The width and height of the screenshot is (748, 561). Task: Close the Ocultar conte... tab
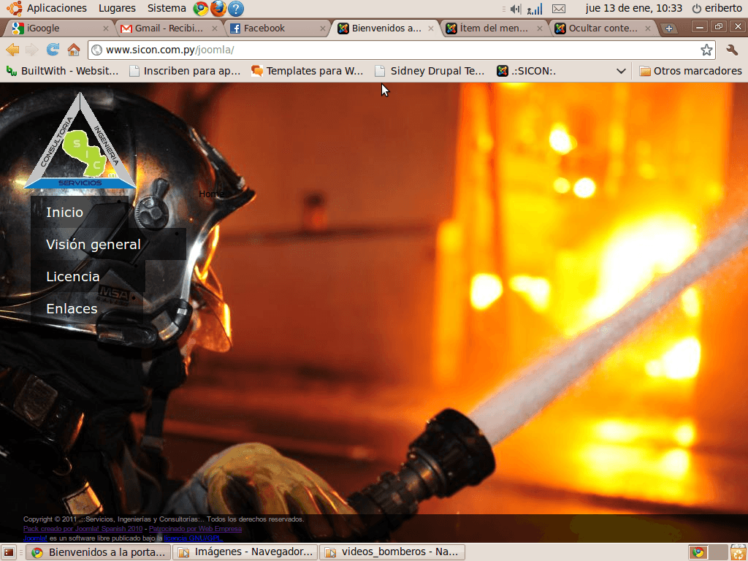click(x=648, y=28)
